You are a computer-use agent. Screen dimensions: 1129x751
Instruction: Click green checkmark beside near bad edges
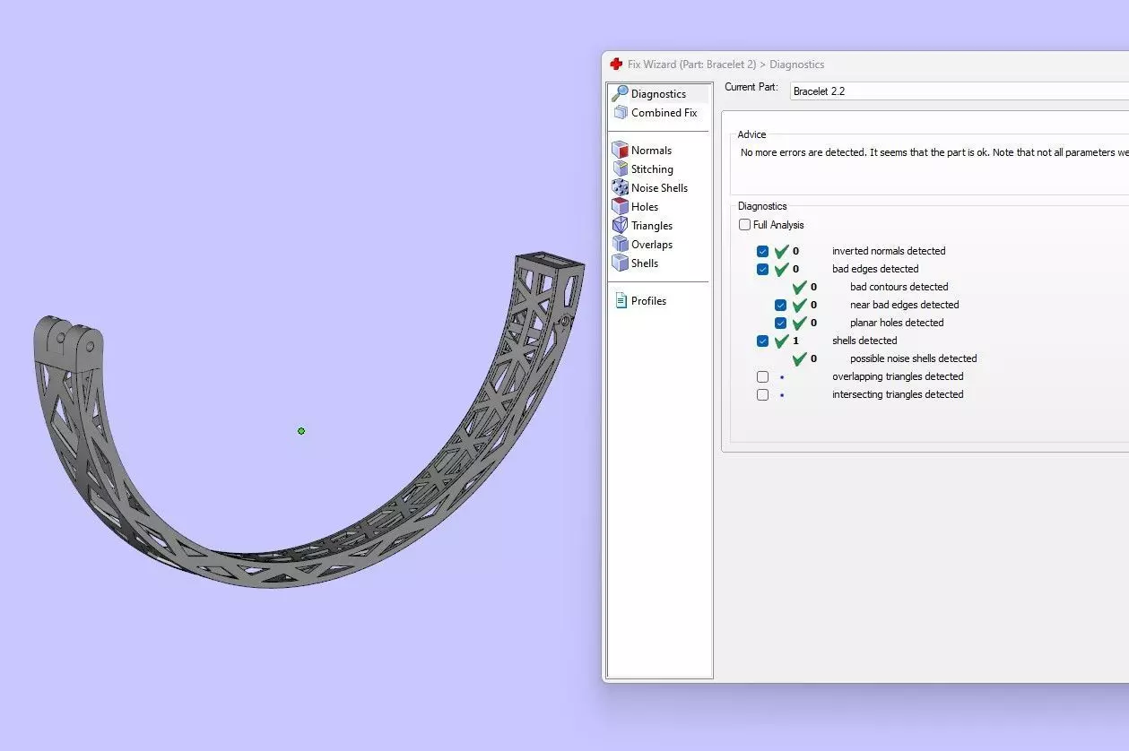[799, 305]
